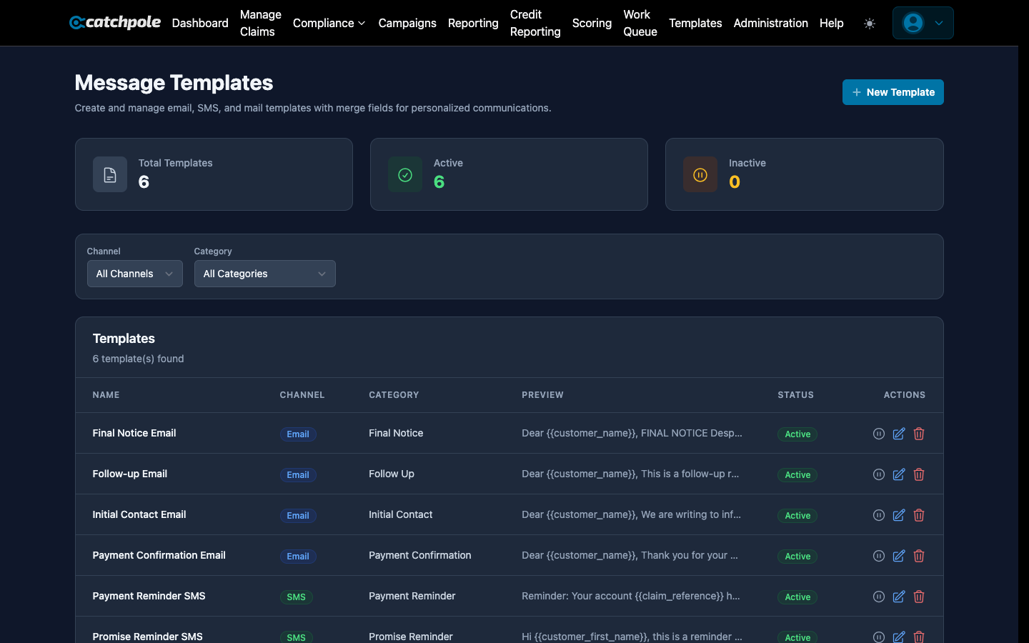Open the All Categories dropdown
1029x643 pixels.
[x=264, y=274]
